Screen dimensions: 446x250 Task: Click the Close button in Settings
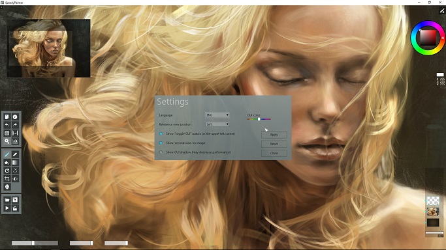pyautogui.click(x=274, y=153)
